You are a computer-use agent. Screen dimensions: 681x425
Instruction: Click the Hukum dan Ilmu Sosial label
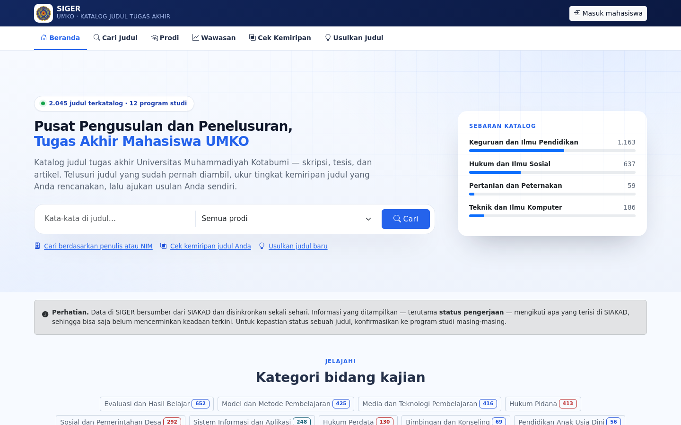coord(510,164)
